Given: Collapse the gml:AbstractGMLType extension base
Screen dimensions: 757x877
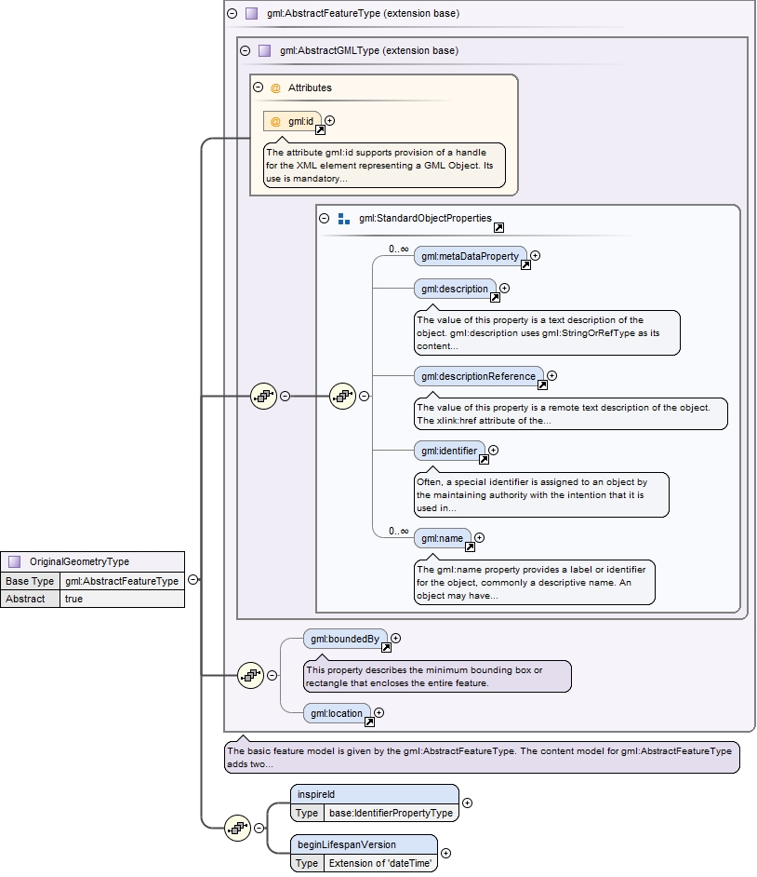Looking at the screenshot, I should [246, 50].
